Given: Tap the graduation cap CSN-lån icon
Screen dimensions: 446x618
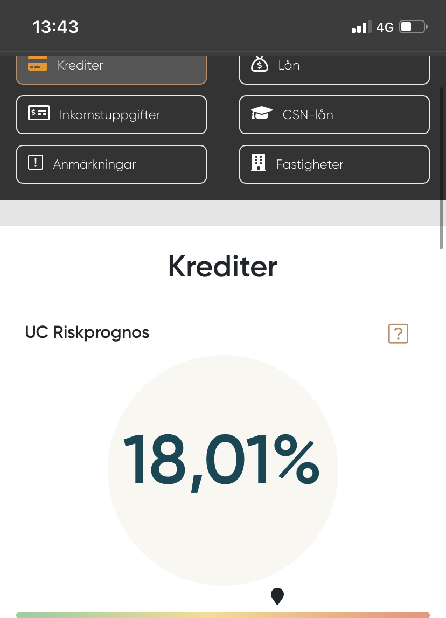Looking at the screenshot, I should pyautogui.click(x=262, y=113).
